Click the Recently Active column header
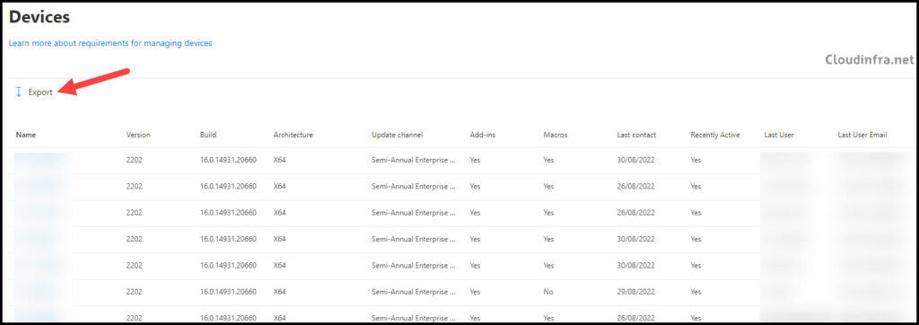This screenshot has width=919, height=325. coord(715,135)
